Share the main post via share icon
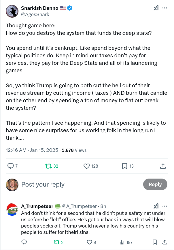The height and width of the screenshot is (250, 174). pyautogui.click(x=162, y=166)
